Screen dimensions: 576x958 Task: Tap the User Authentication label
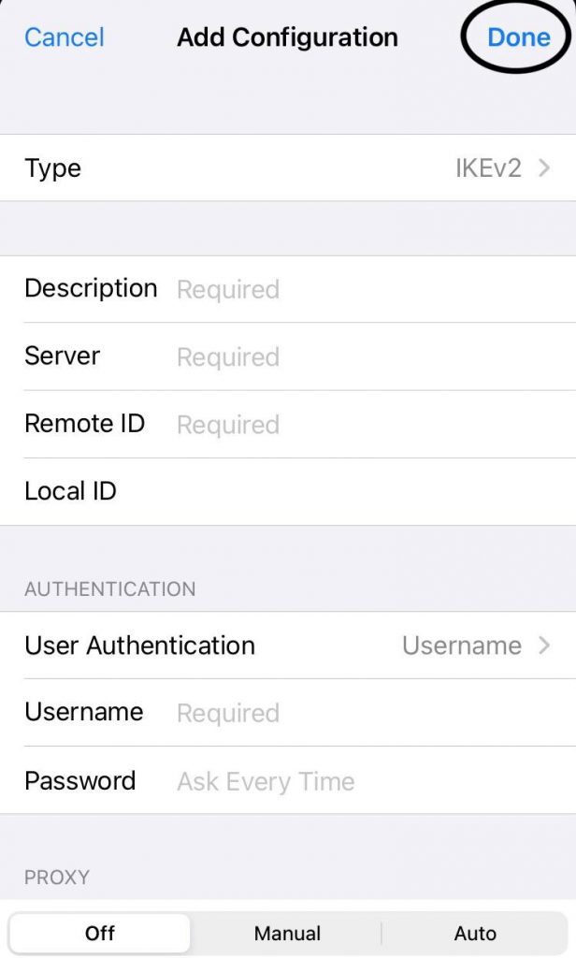[x=139, y=646]
